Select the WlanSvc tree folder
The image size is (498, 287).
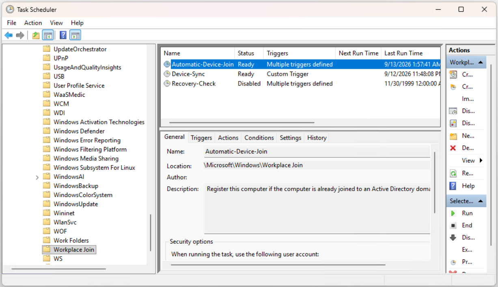click(65, 222)
